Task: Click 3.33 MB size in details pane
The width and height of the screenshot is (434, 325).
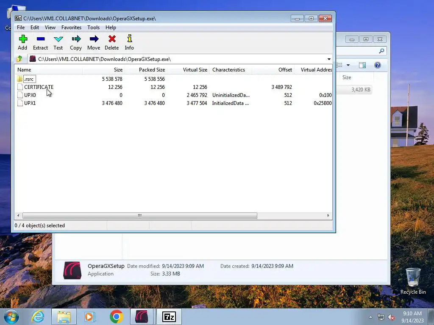Action: pyautogui.click(x=171, y=274)
